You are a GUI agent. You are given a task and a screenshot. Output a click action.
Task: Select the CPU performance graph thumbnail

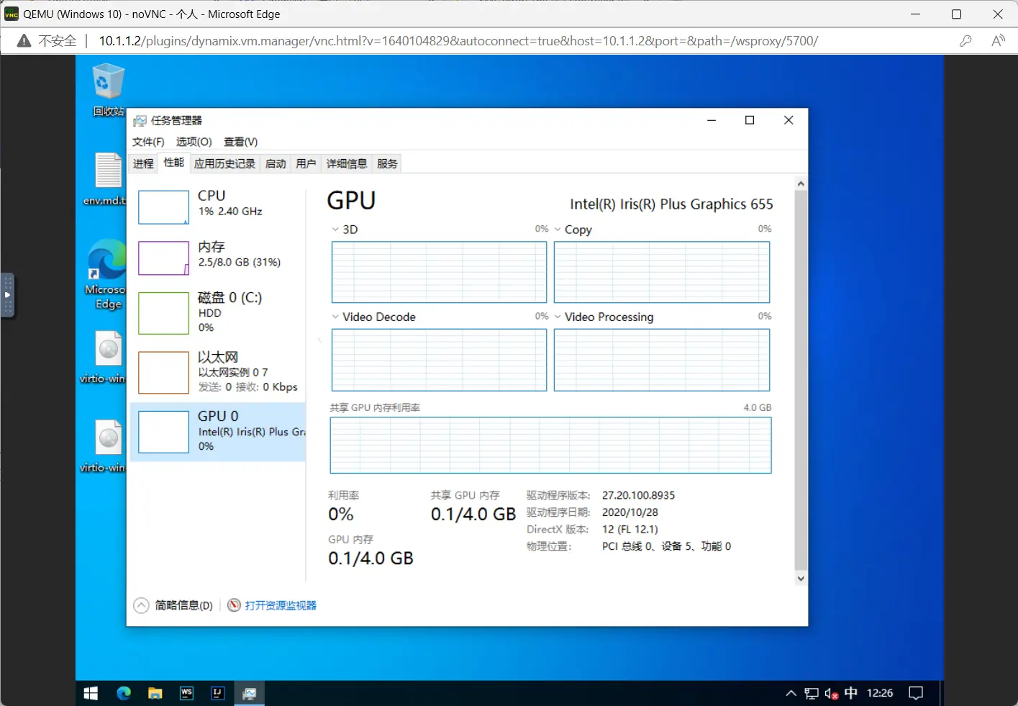tap(163, 207)
